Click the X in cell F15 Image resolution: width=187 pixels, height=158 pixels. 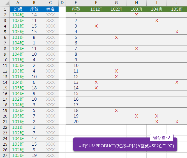tap(96, 88)
